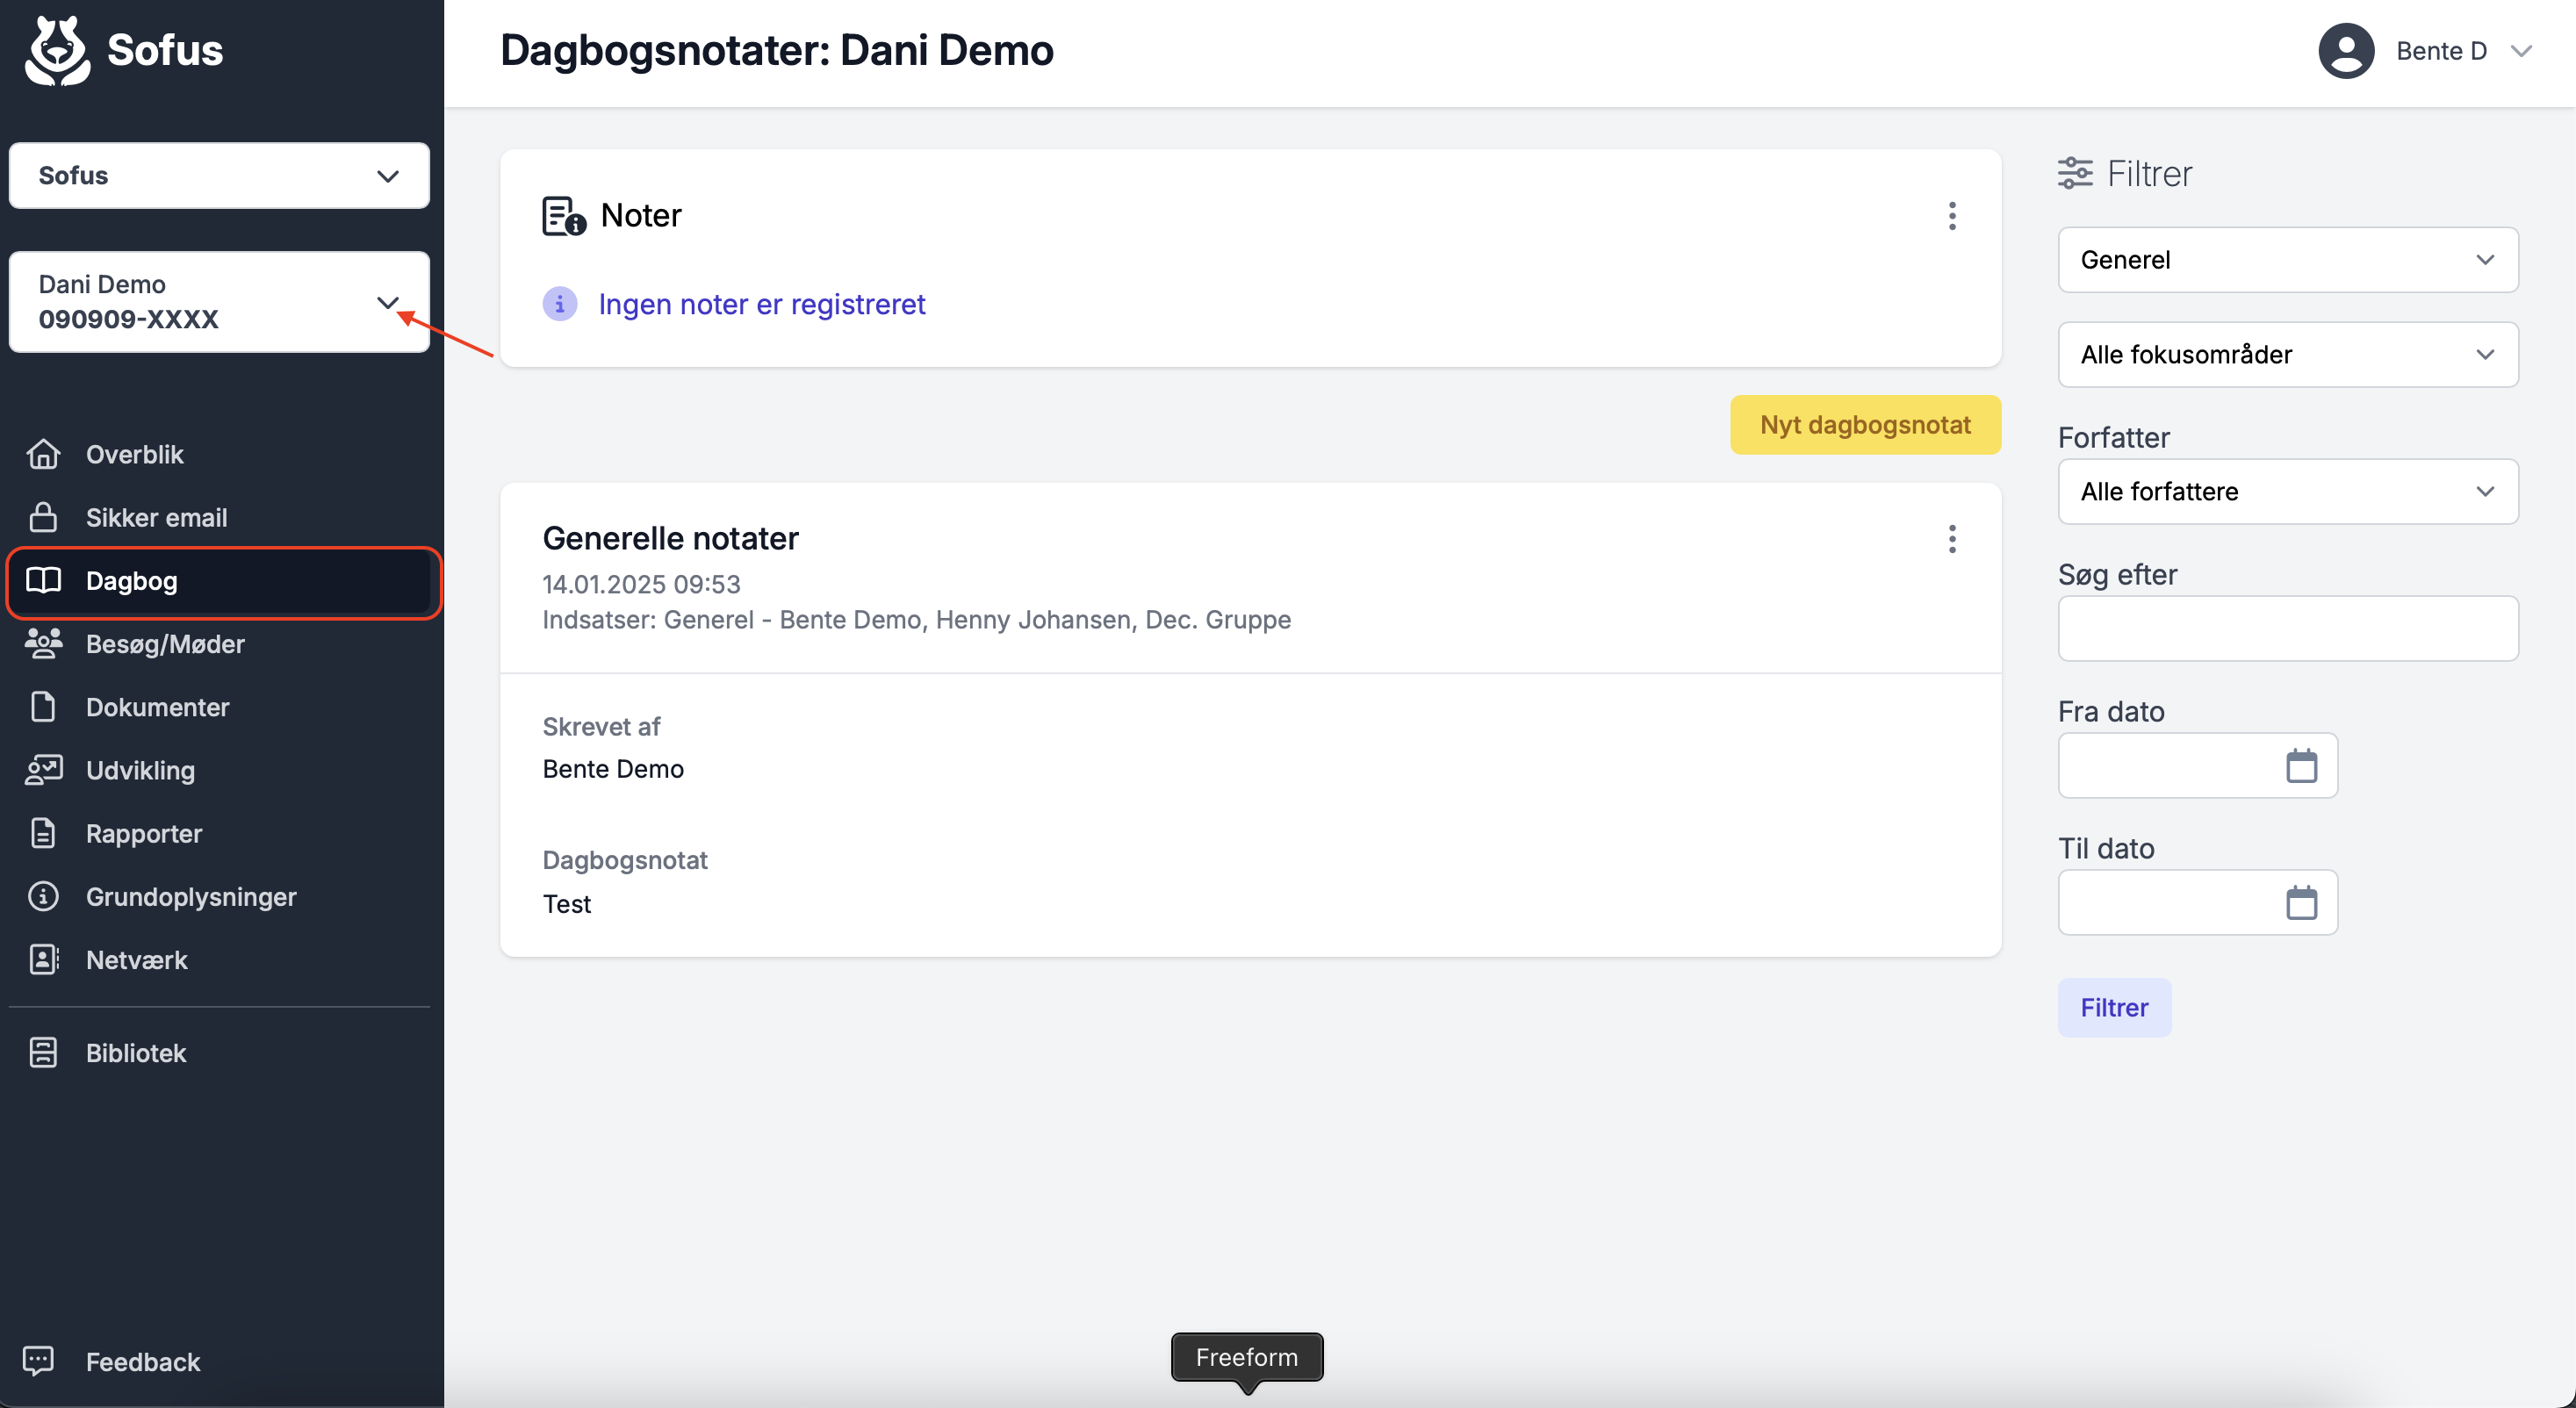Image resolution: width=2576 pixels, height=1408 pixels.
Task: Click the Fra dato calendar icon
Action: click(2301, 765)
